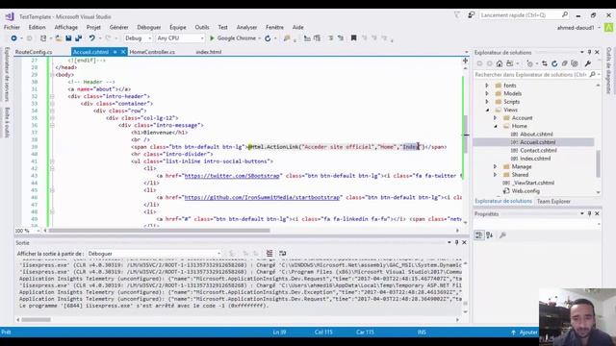Click the browser Refresh icon beside Google Chrome
The width and height of the screenshot is (616, 346).
coord(268,38)
